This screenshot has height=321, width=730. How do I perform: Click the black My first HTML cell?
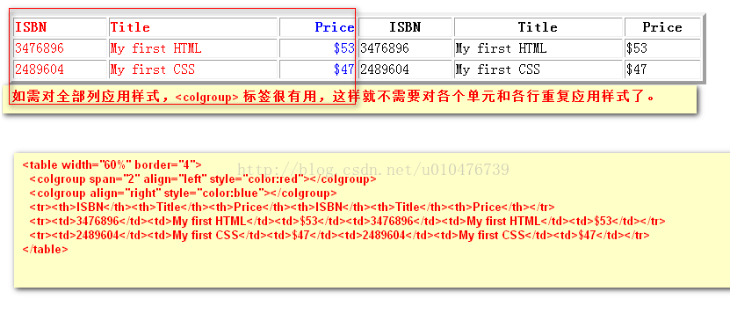538,48
